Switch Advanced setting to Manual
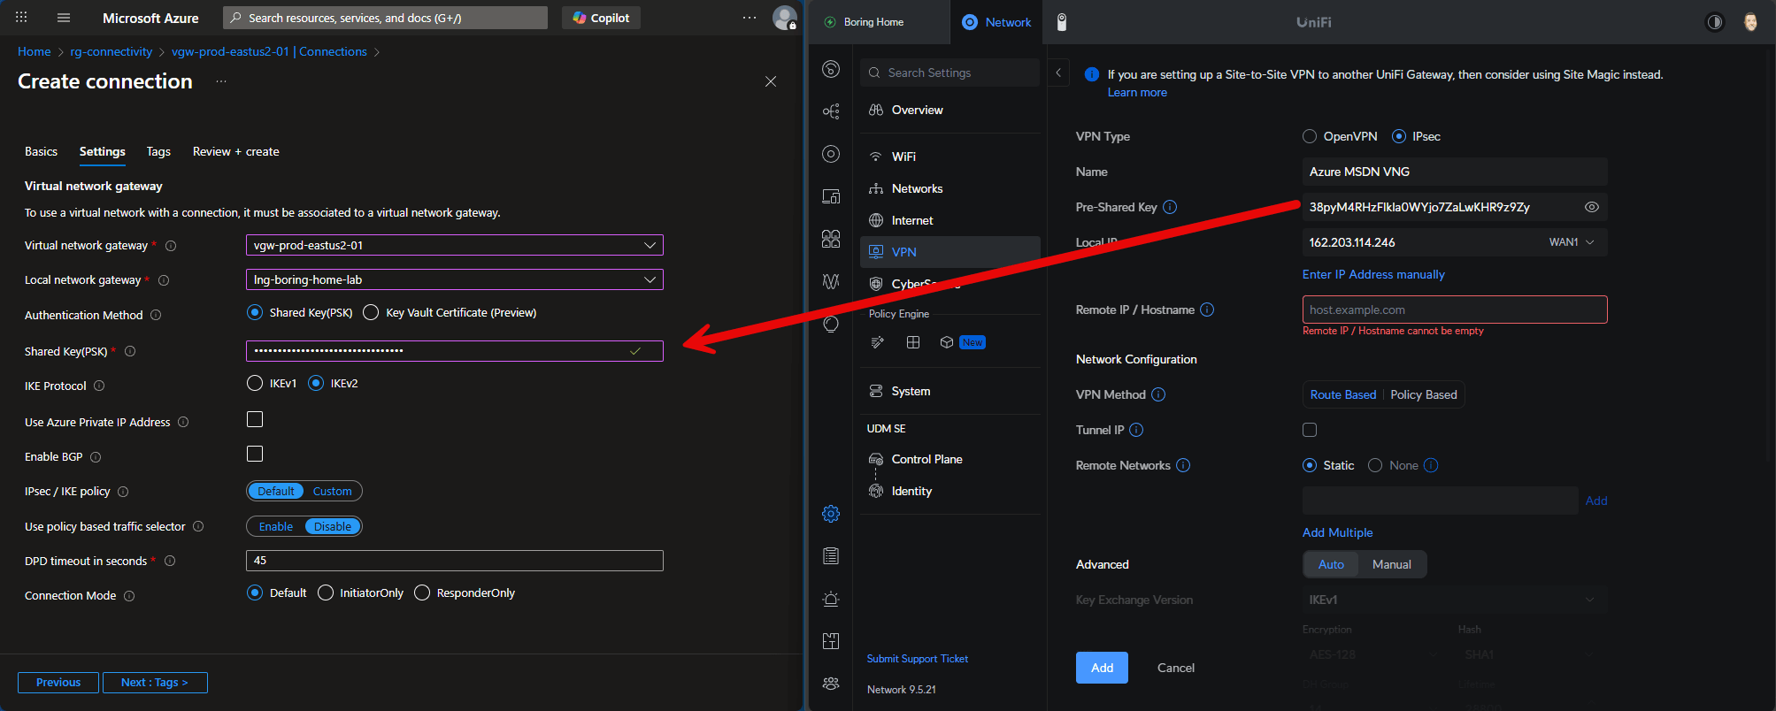Image resolution: width=1776 pixels, height=711 pixels. (1391, 564)
